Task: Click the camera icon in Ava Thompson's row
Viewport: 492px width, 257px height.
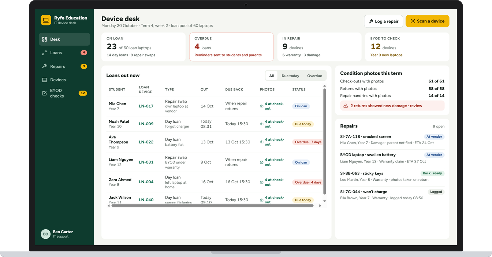Action: pyautogui.click(x=261, y=142)
